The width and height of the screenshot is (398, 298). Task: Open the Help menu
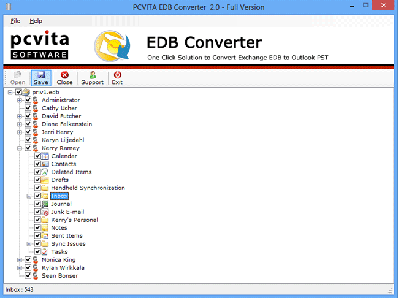click(36, 21)
